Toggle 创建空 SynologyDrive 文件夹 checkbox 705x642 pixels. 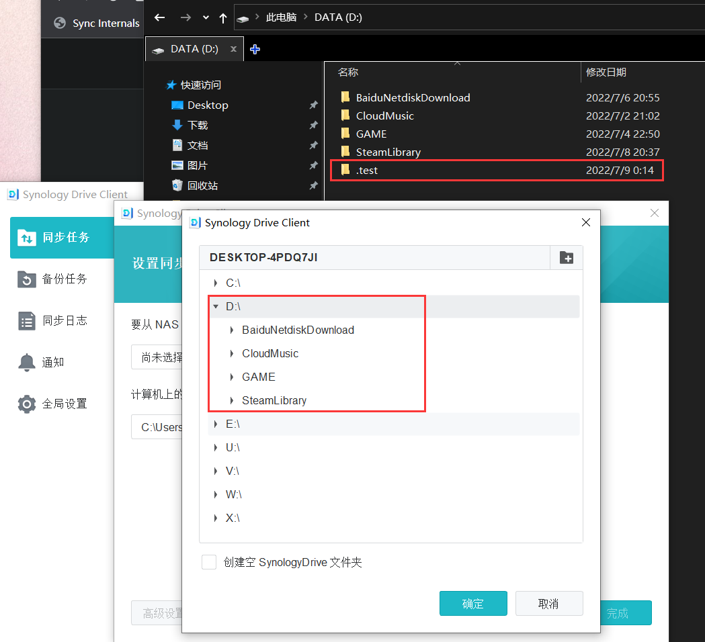pyautogui.click(x=209, y=562)
